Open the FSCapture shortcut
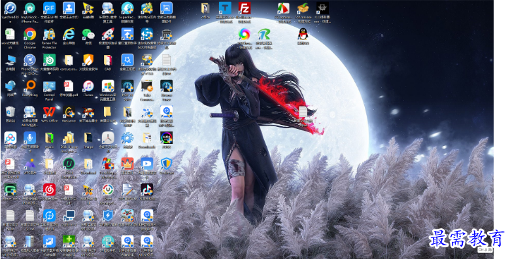Screen dimensions: 510x259 [283, 8]
